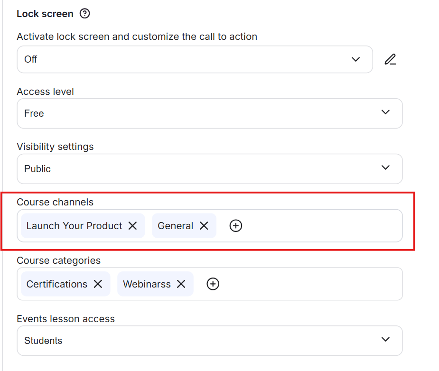Remove the General channel tag
439x371 pixels.
204,226
